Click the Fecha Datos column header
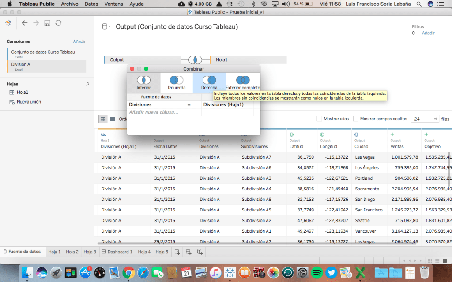 (x=165, y=146)
